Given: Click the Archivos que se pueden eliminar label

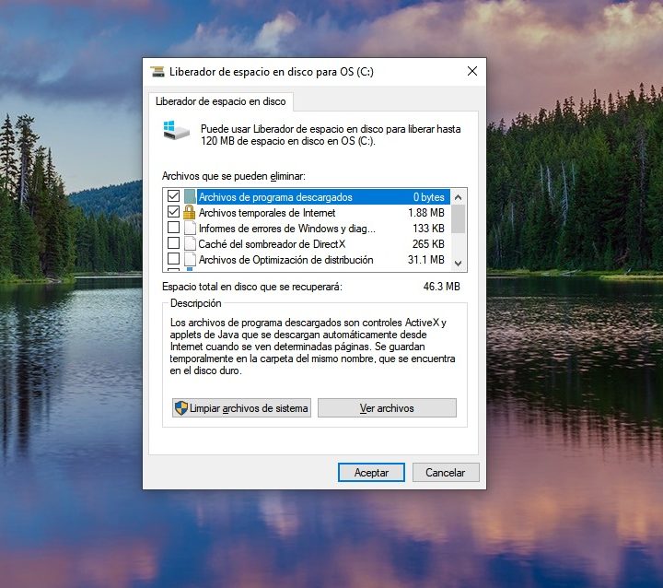Looking at the screenshot, I should (x=233, y=176).
